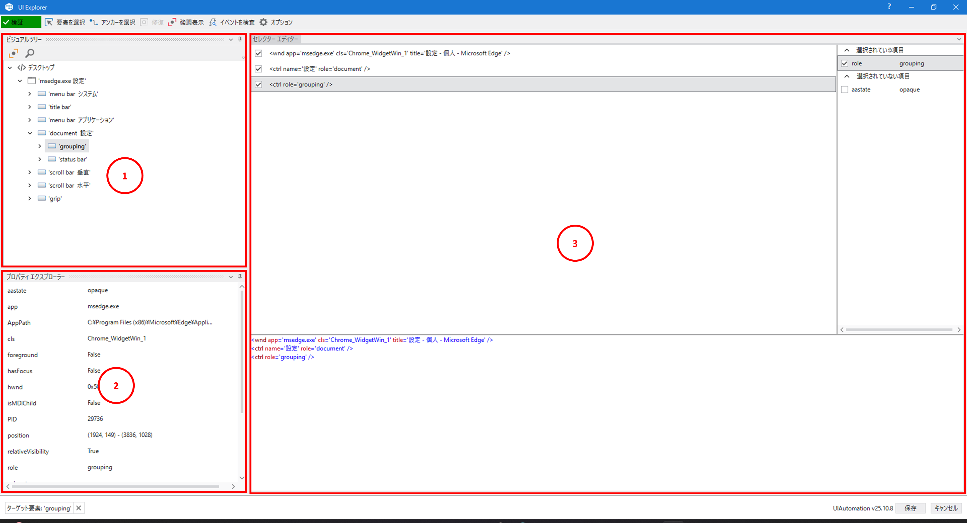Pin the プロパティ エクスプローラー panel
This screenshot has height=523, width=967.
pyautogui.click(x=240, y=277)
